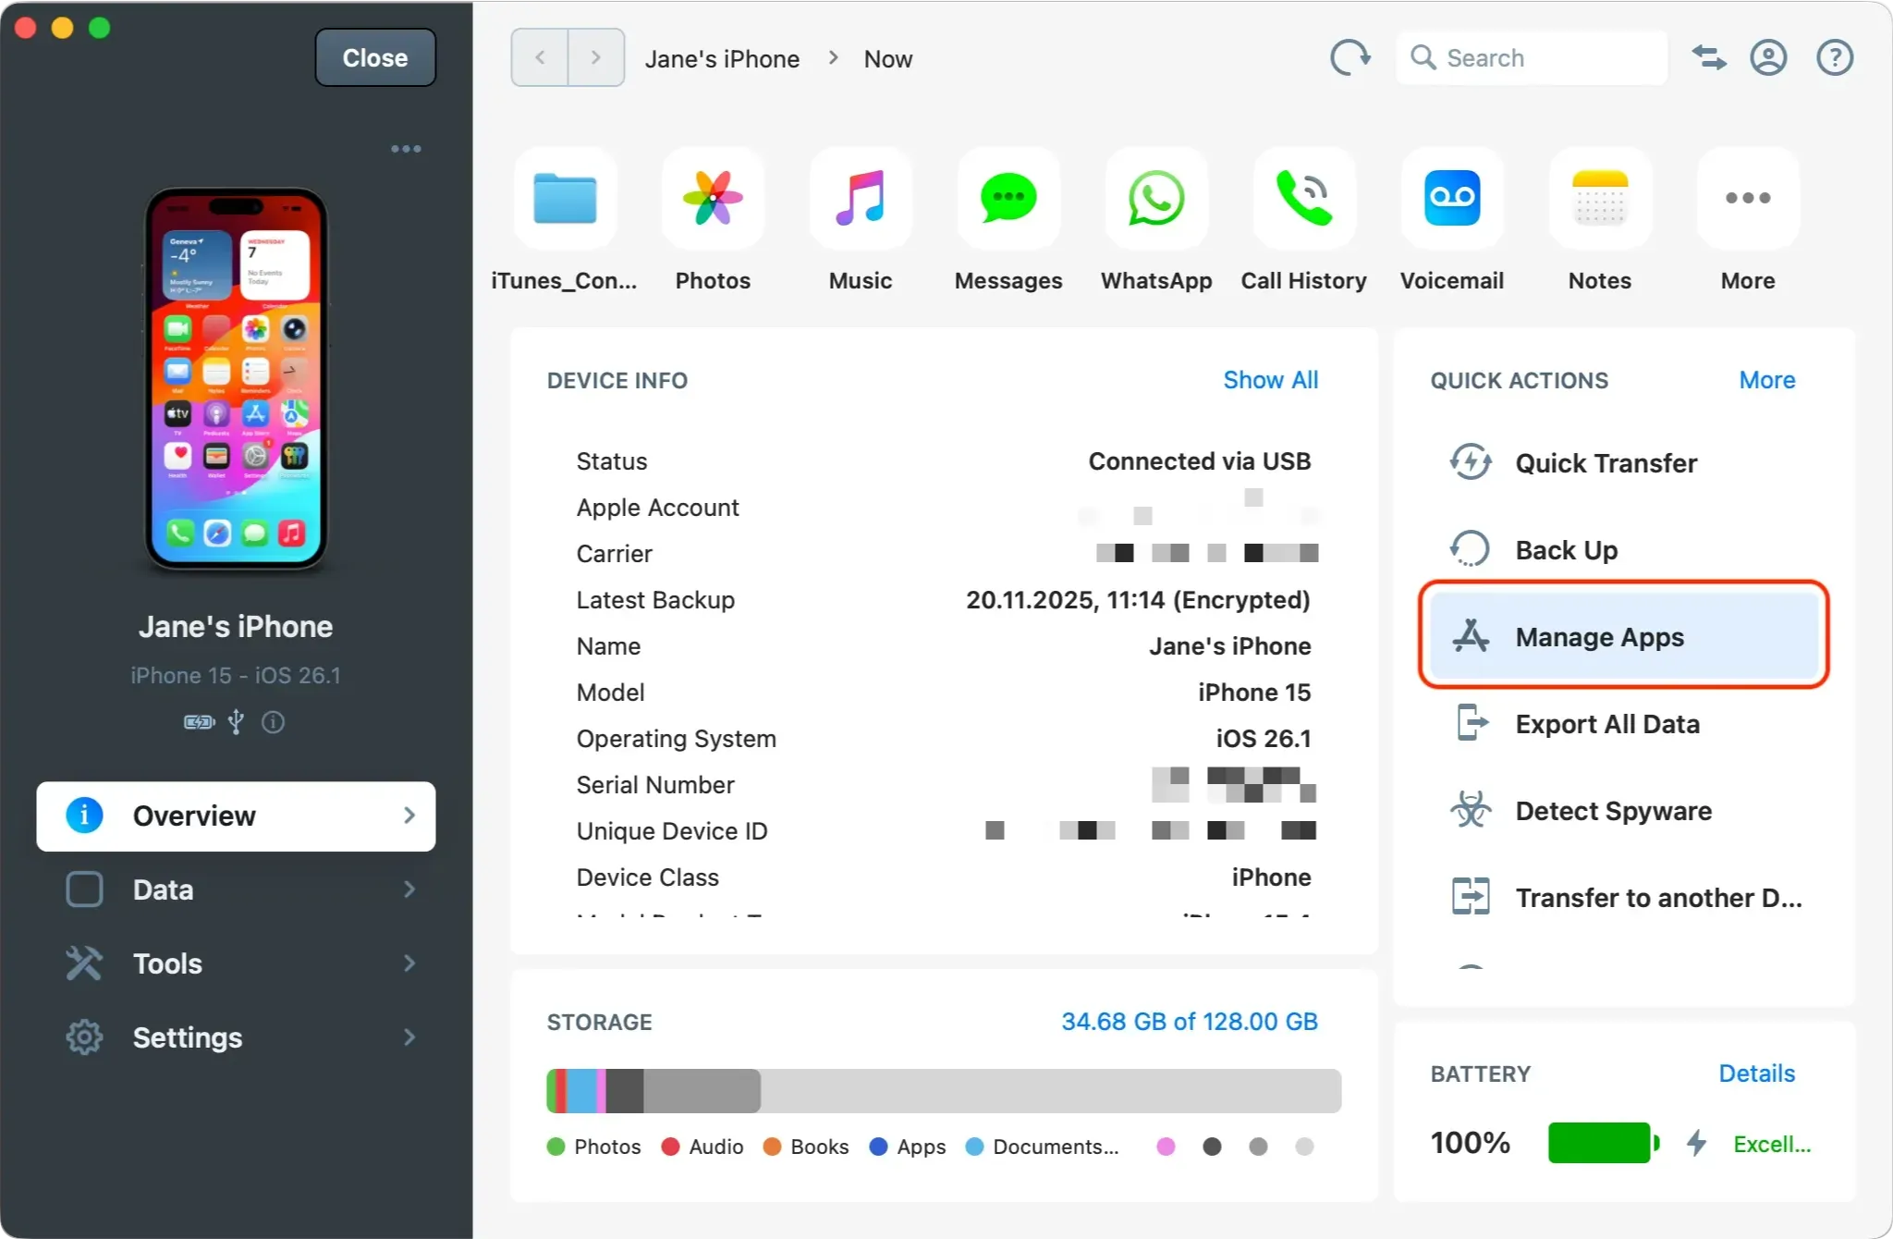View Call History icon

(1303, 199)
